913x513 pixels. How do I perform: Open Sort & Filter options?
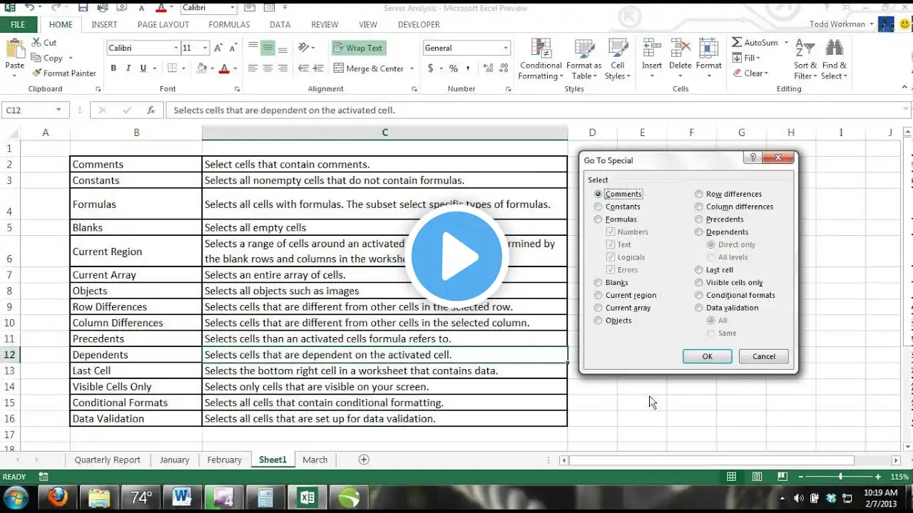[x=805, y=58]
